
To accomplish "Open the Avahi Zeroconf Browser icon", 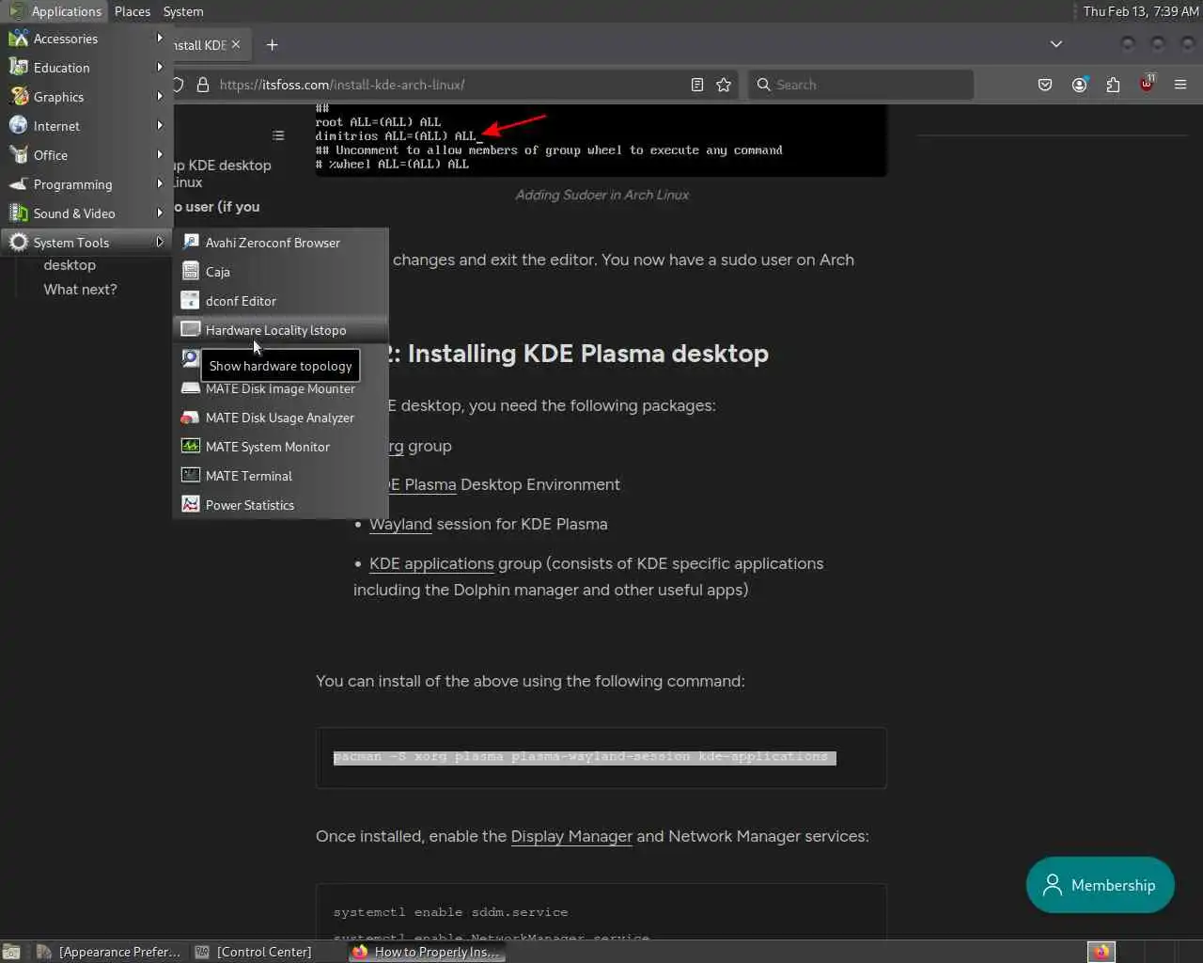I will pos(191,243).
